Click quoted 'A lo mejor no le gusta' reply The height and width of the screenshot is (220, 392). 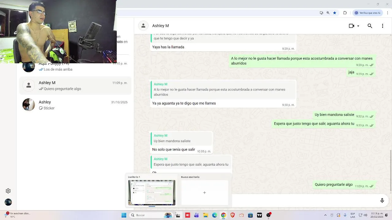223,90
